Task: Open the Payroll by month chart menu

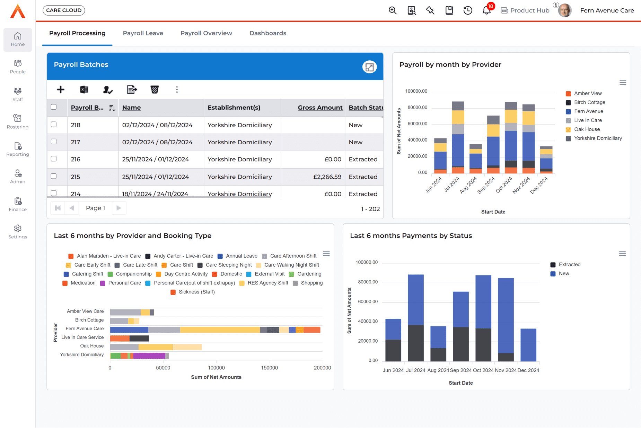Action: coord(623,83)
